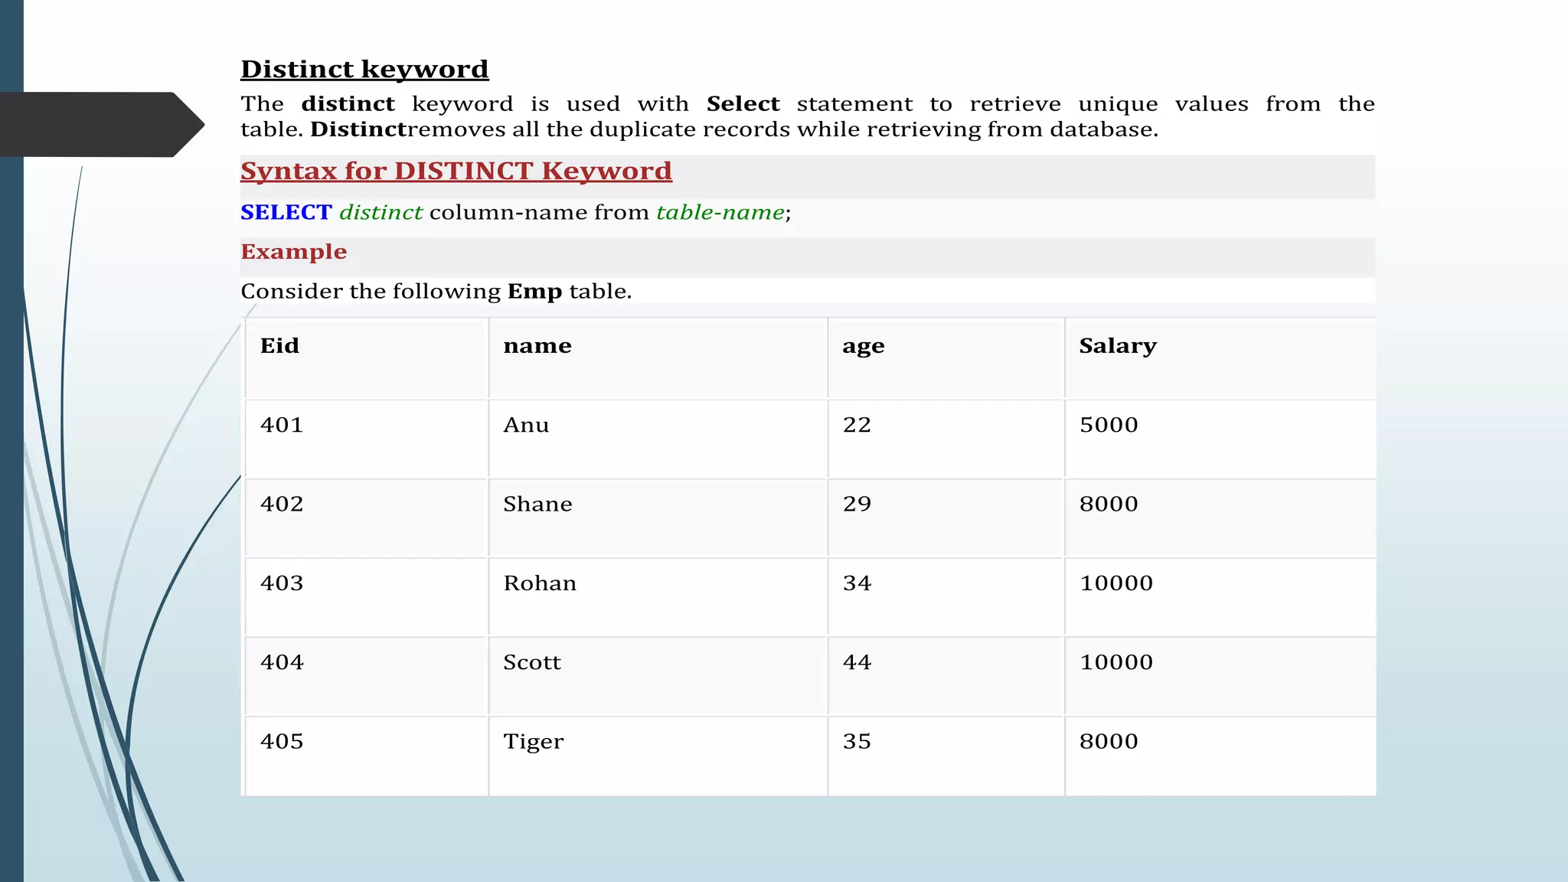1568x882 pixels.
Task: Click the 'Distinct keyword' heading
Action: 364,70
